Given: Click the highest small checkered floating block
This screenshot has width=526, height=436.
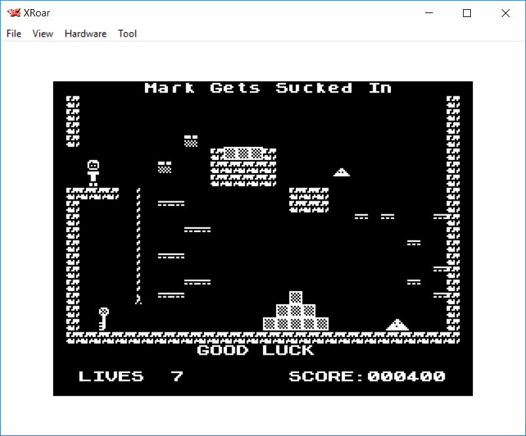Looking at the screenshot, I should coord(191,140).
